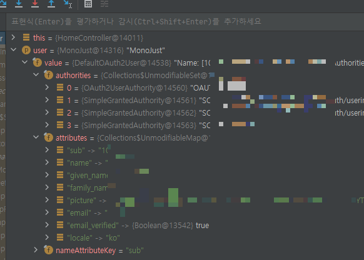Click the object icon beside 'this'

(x=26, y=37)
